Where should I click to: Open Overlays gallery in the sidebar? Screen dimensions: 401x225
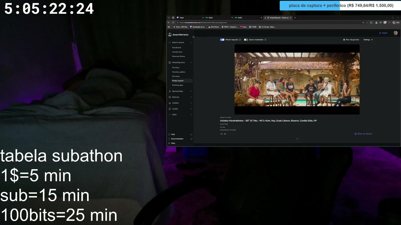(179, 72)
